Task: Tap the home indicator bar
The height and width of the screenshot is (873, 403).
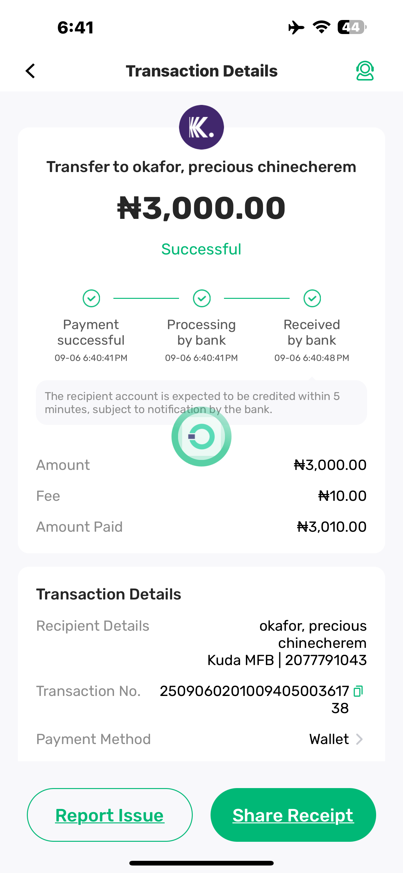Action: pos(201,862)
